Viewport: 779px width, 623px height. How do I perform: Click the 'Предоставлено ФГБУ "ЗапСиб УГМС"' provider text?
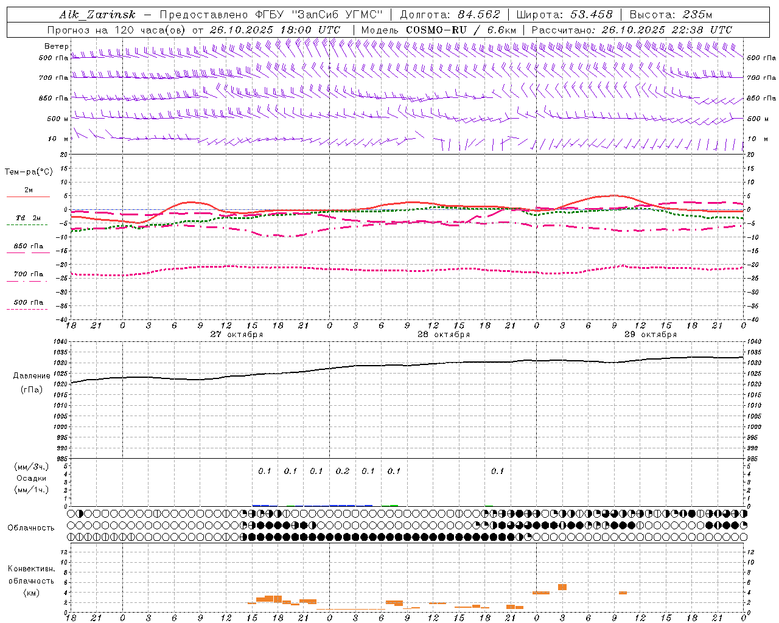click(271, 15)
